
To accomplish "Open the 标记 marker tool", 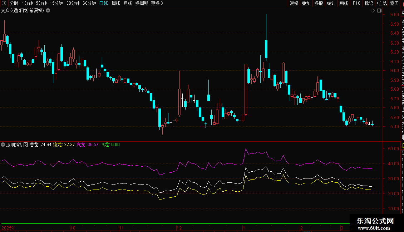I will click(x=368, y=3).
